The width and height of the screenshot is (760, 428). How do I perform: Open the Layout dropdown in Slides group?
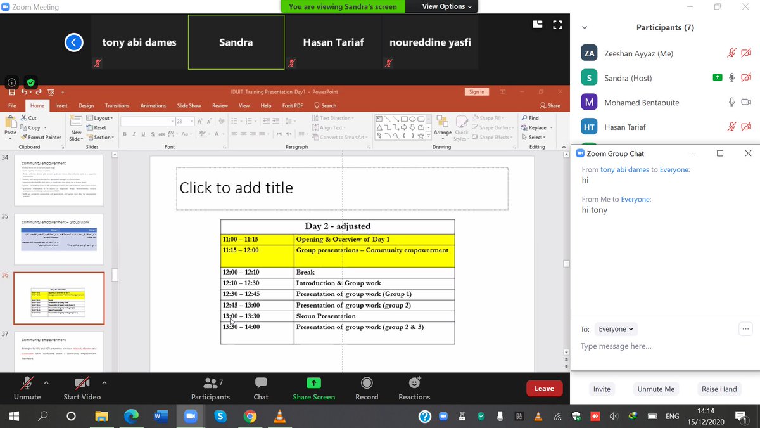[x=99, y=118]
